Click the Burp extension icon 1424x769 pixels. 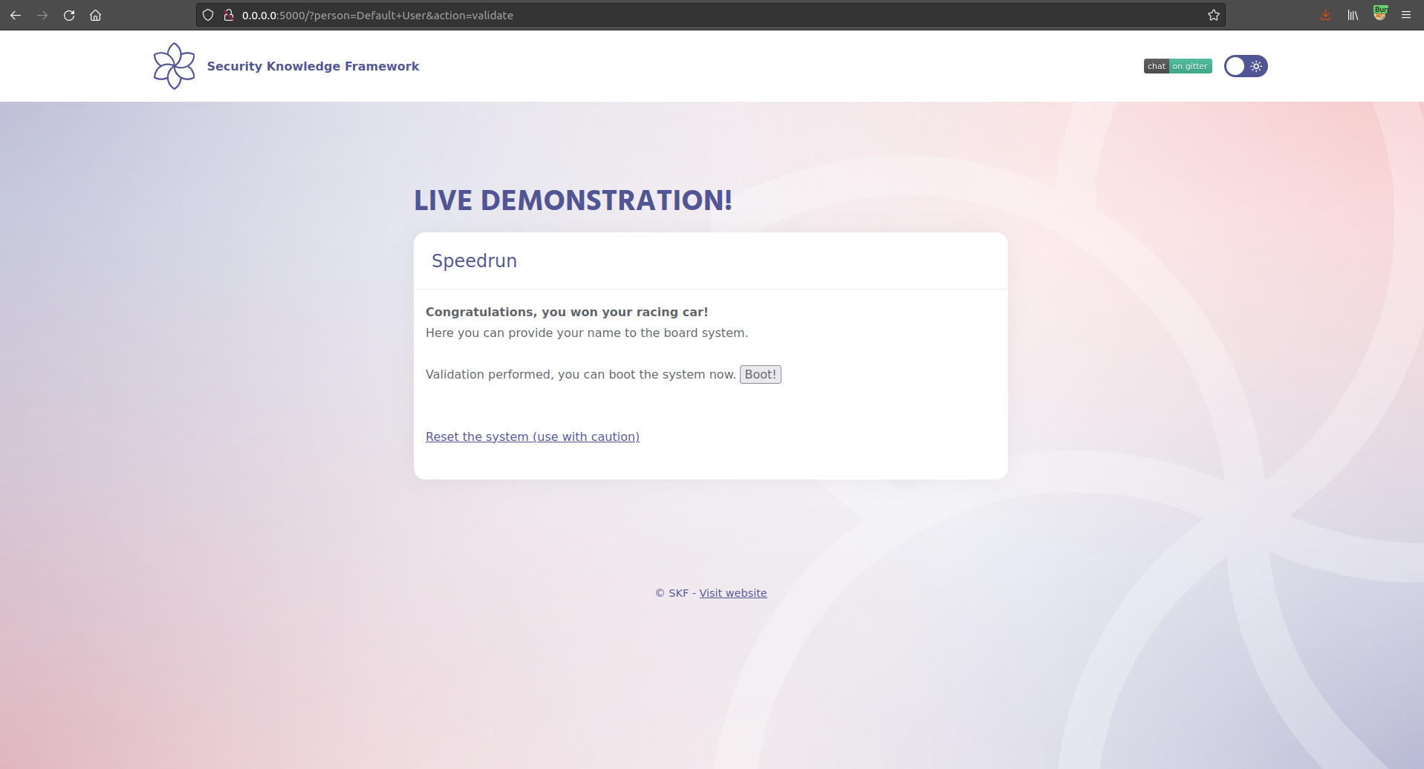[x=1380, y=13]
